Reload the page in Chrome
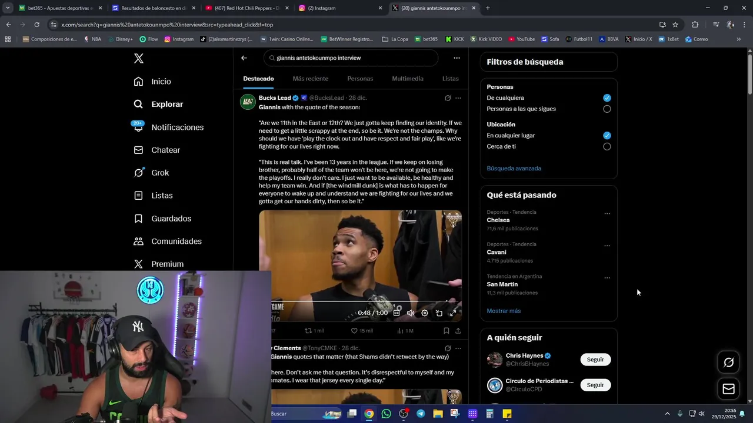This screenshot has height=423, width=753. tap(36, 25)
